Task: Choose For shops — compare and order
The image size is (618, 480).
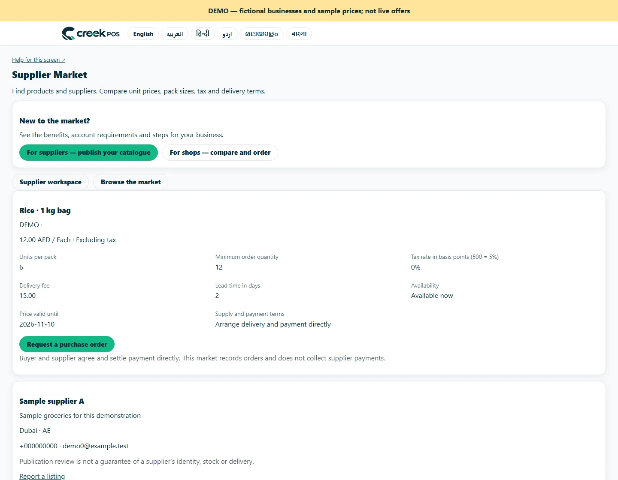Action: [x=220, y=153]
